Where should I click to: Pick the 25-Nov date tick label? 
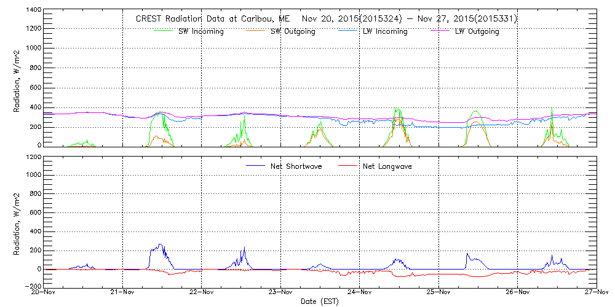[438, 293]
